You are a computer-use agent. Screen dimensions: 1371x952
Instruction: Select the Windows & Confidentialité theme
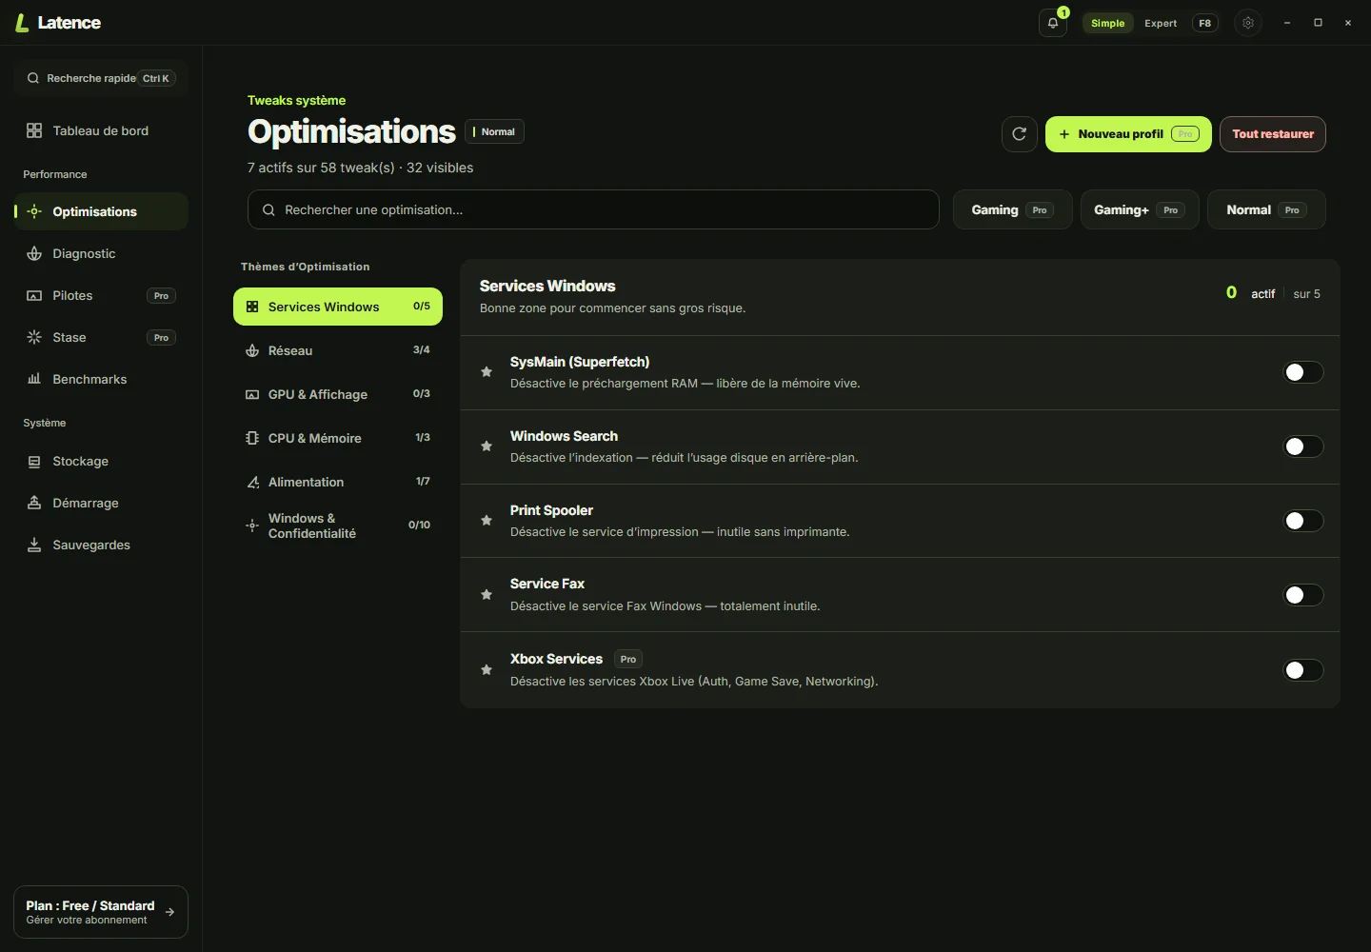[x=338, y=526]
